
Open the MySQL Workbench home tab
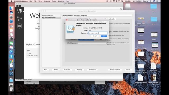(19, 6)
